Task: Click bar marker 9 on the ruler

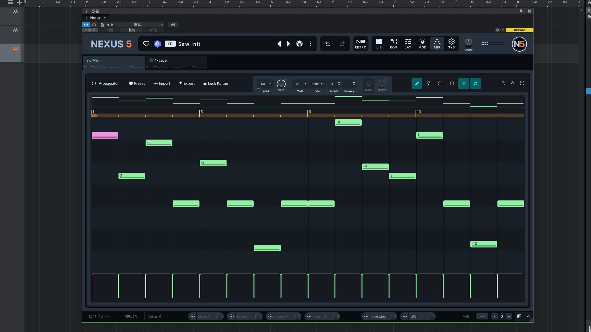Action: point(310,112)
